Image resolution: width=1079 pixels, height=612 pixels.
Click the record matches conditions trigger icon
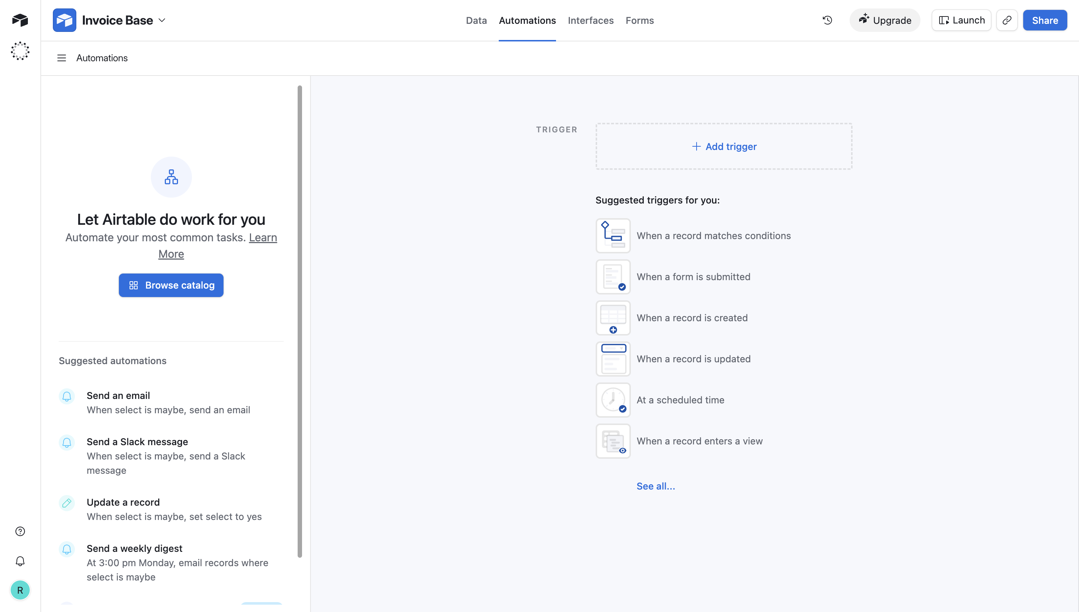[613, 235]
